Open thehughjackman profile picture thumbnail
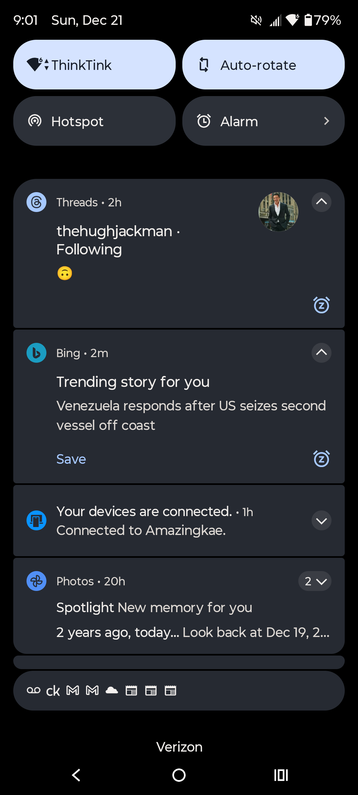 278,212
